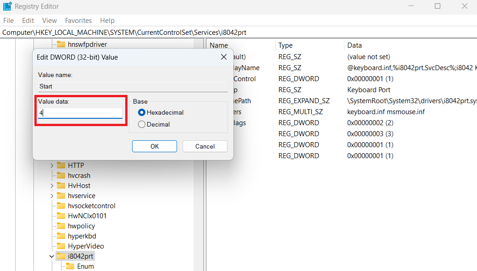Viewport: 477px width, 271px height.
Task: Click inside the Value data field
Action: click(80, 112)
